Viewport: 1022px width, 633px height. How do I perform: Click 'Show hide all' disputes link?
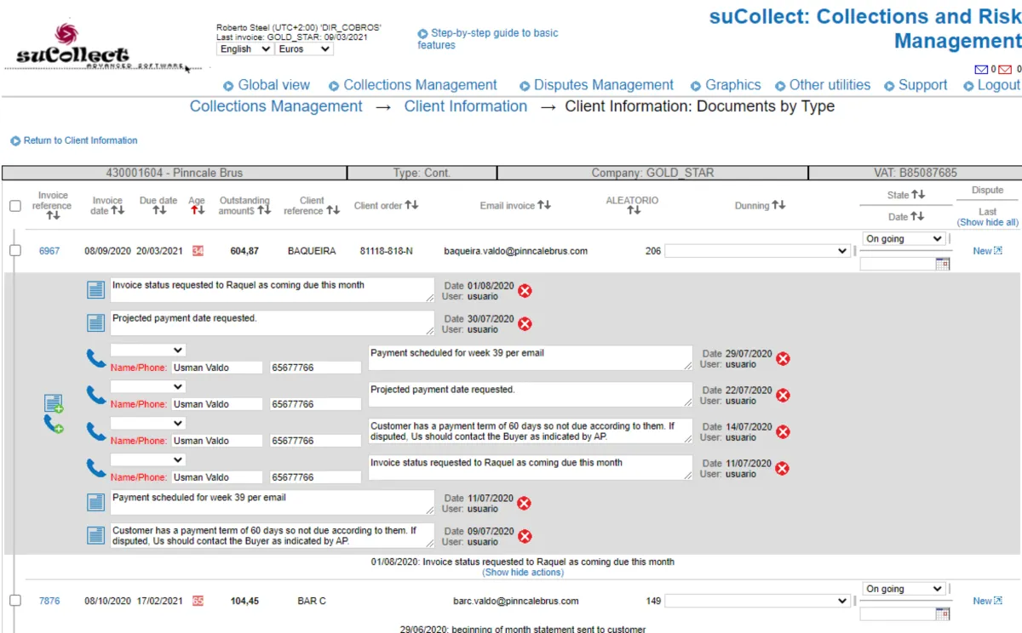pos(988,222)
